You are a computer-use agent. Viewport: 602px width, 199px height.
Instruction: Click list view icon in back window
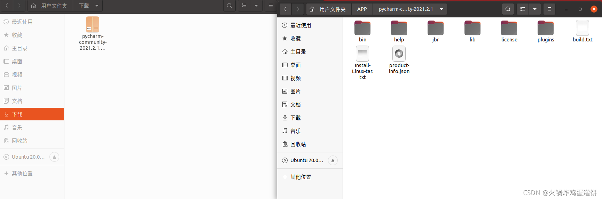[x=244, y=6]
